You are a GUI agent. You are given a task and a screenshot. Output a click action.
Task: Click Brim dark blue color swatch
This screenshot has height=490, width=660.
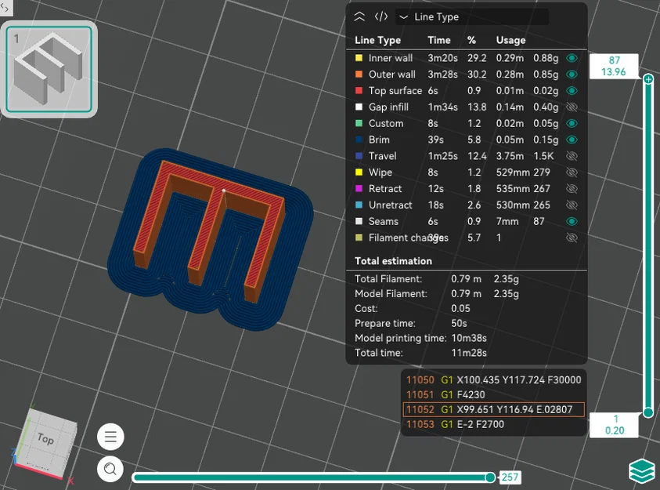click(x=359, y=140)
